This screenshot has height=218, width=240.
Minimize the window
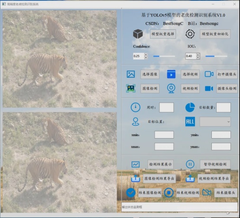tap(213, 4)
